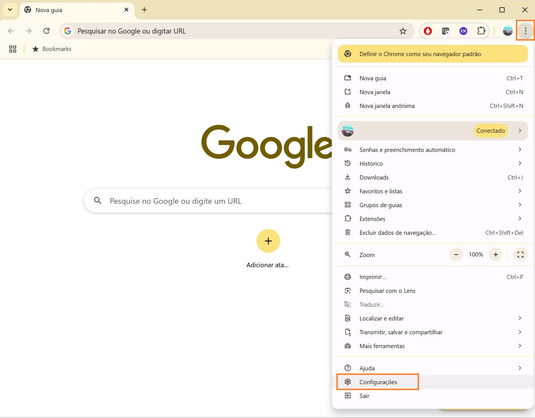
Task: Open the Conectado profile row
Action: click(433, 131)
